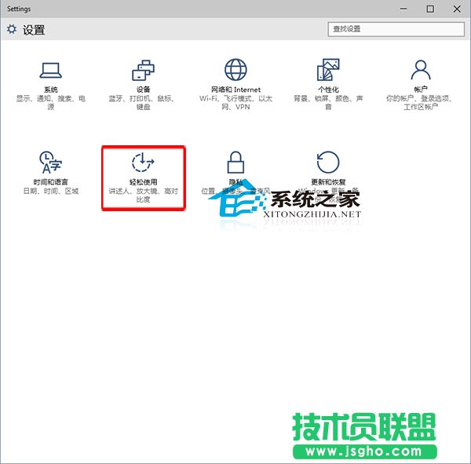Click the 讲述人、放大镜、高对比度 description
Screen dimensions: 471x464
[x=144, y=195]
